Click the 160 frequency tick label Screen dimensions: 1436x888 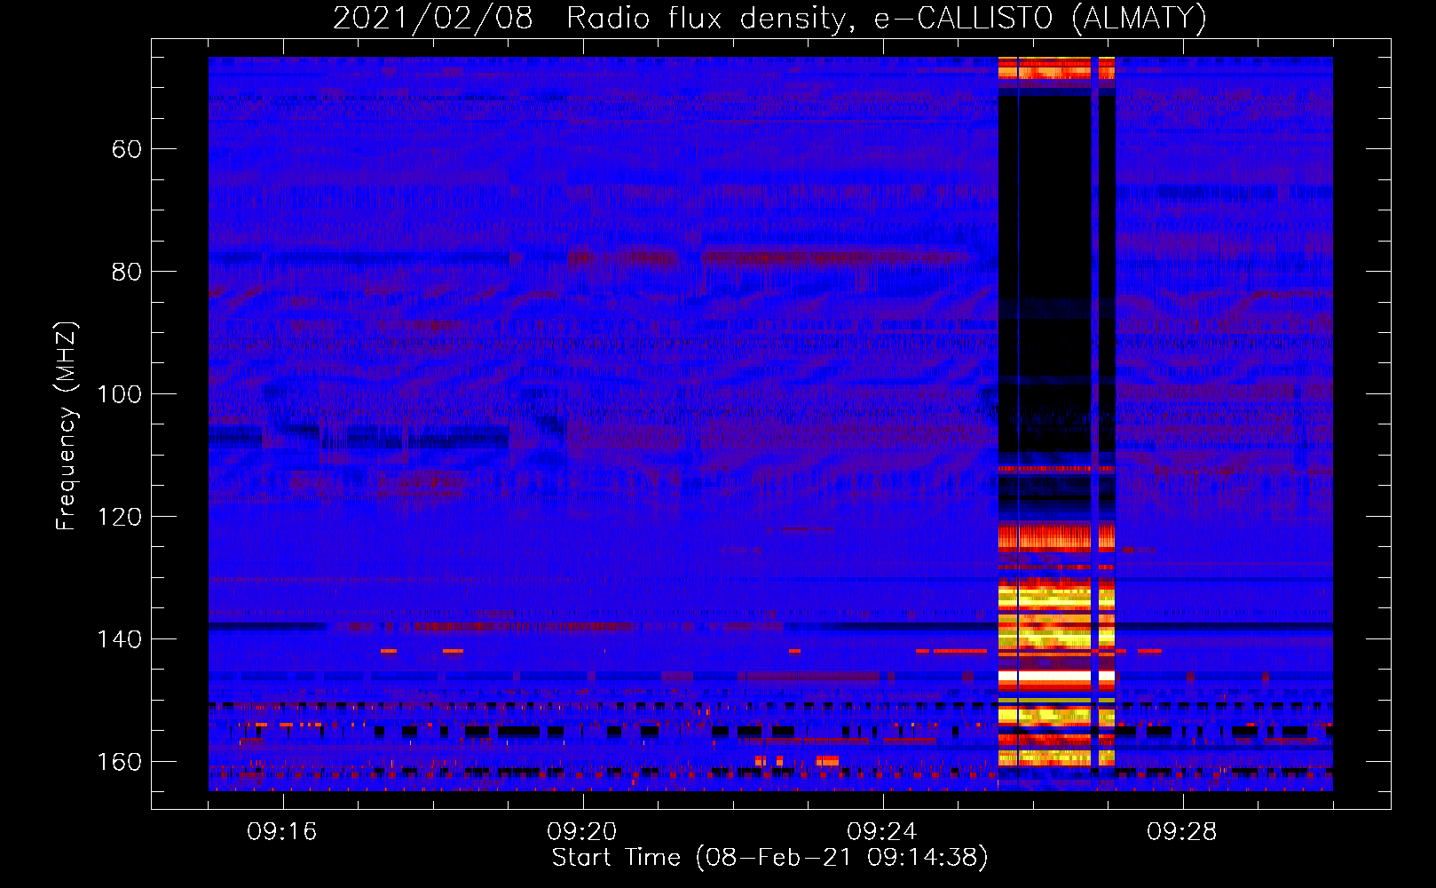click(119, 762)
